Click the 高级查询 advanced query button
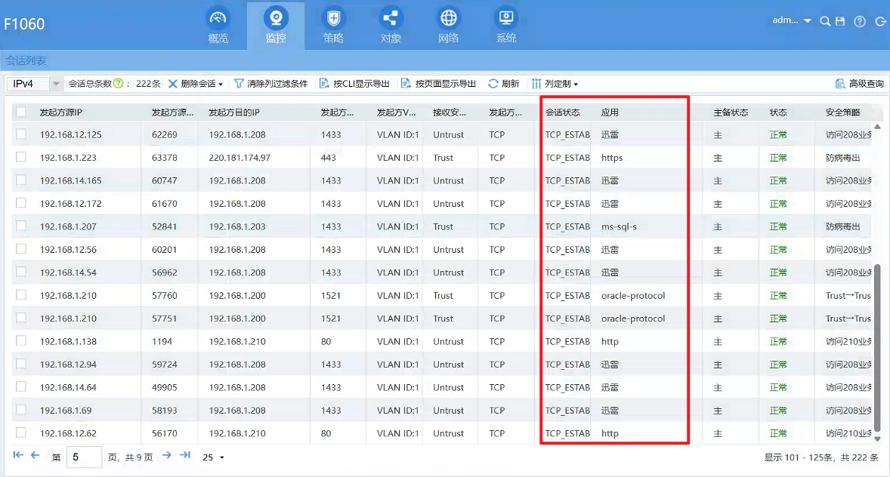The height and width of the screenshot is (477, 890). pyautogui.click(x=859, y=84)
